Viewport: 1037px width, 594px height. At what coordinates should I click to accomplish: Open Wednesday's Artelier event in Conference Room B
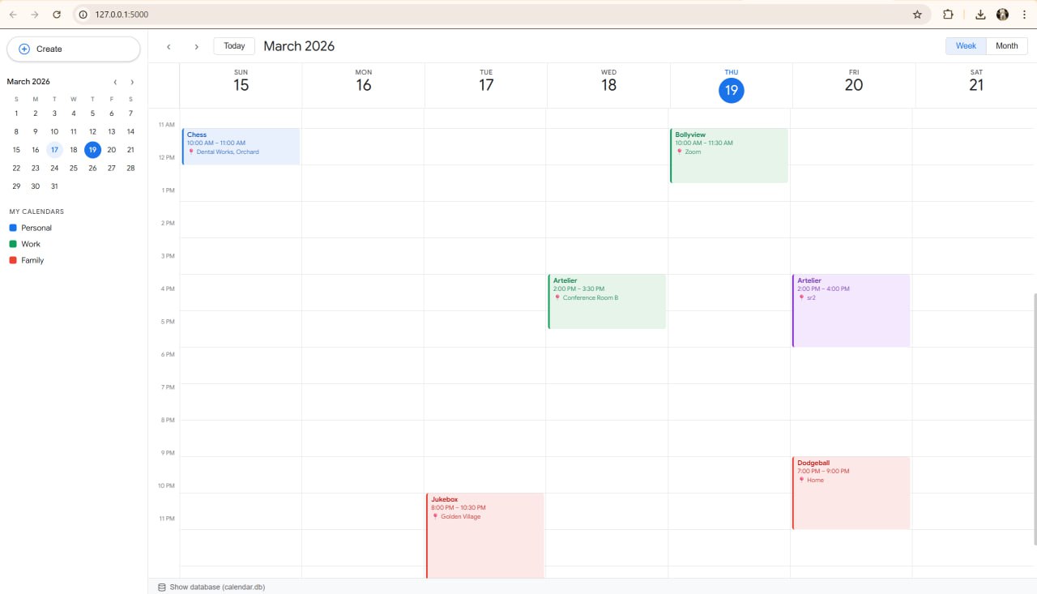click(607, 301)
